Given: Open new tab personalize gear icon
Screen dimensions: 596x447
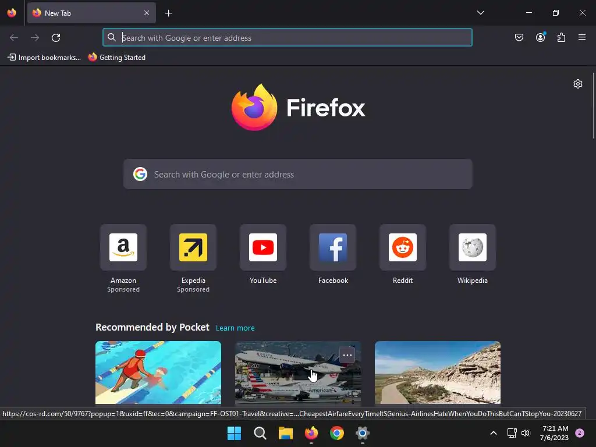Looking at the screenshot, I should [x=578, y=84].
